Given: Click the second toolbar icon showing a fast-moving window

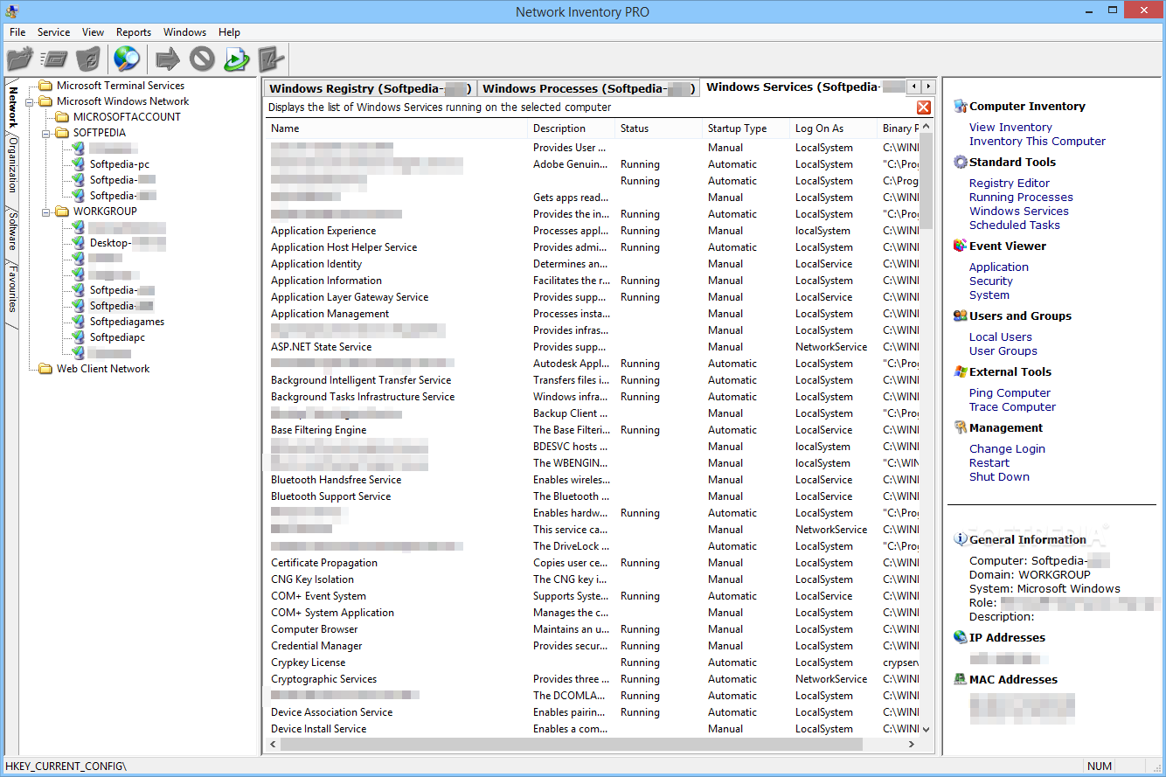Looking at the screenshot, I should click(x=54, y=59).
